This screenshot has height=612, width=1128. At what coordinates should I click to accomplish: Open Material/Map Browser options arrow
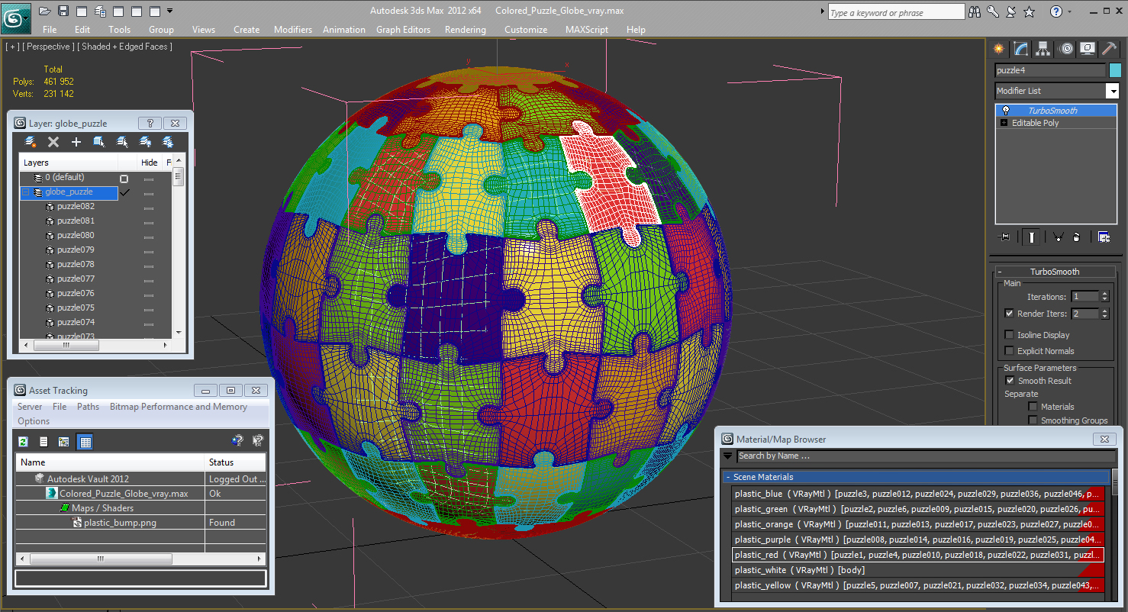[727, 456]
